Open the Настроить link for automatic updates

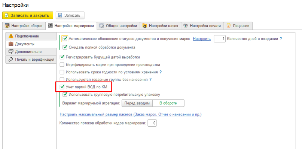coord(202,39)
